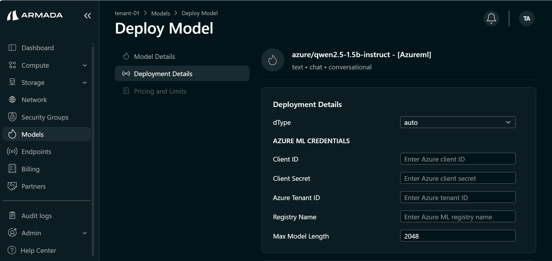Open notifications bell icon
This screenshot has width=552, height=261.
(x=491, y=19)
